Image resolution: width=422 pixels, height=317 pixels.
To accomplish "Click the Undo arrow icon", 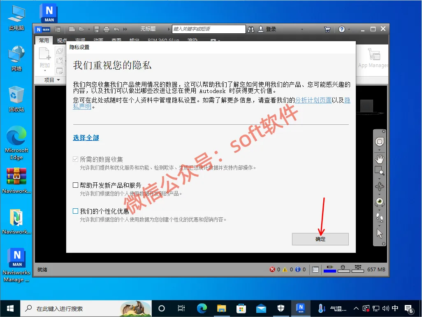I will (116, 29).
